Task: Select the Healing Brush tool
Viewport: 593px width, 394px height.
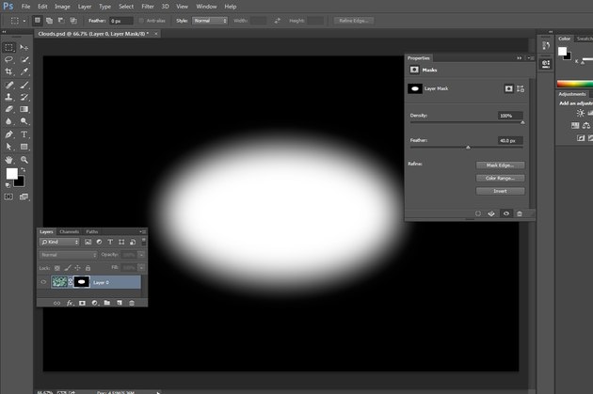Action: tap(9, 85)
